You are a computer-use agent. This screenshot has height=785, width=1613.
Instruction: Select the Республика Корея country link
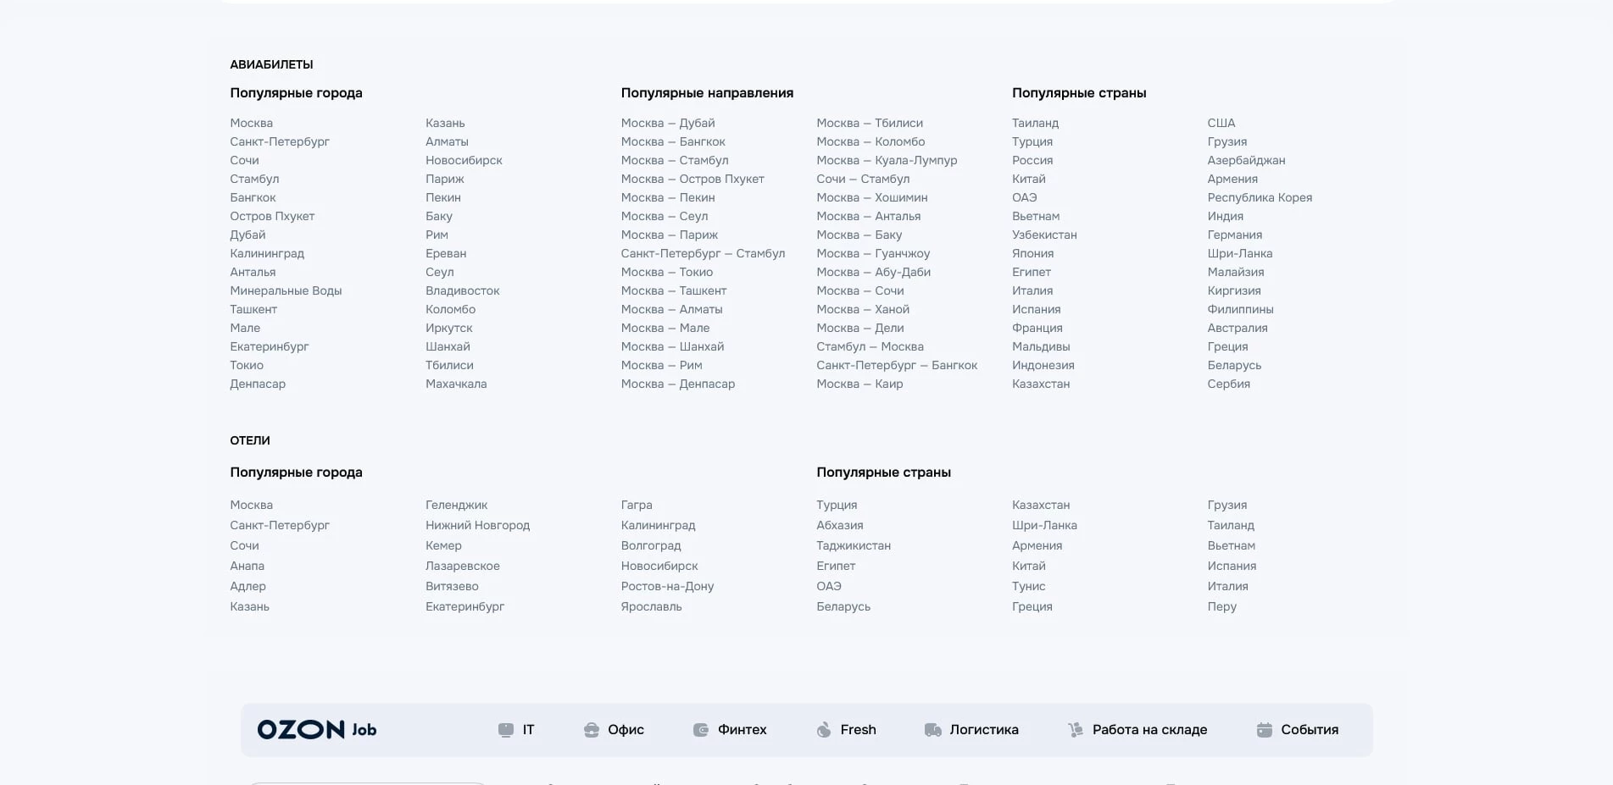point(1260,197)
